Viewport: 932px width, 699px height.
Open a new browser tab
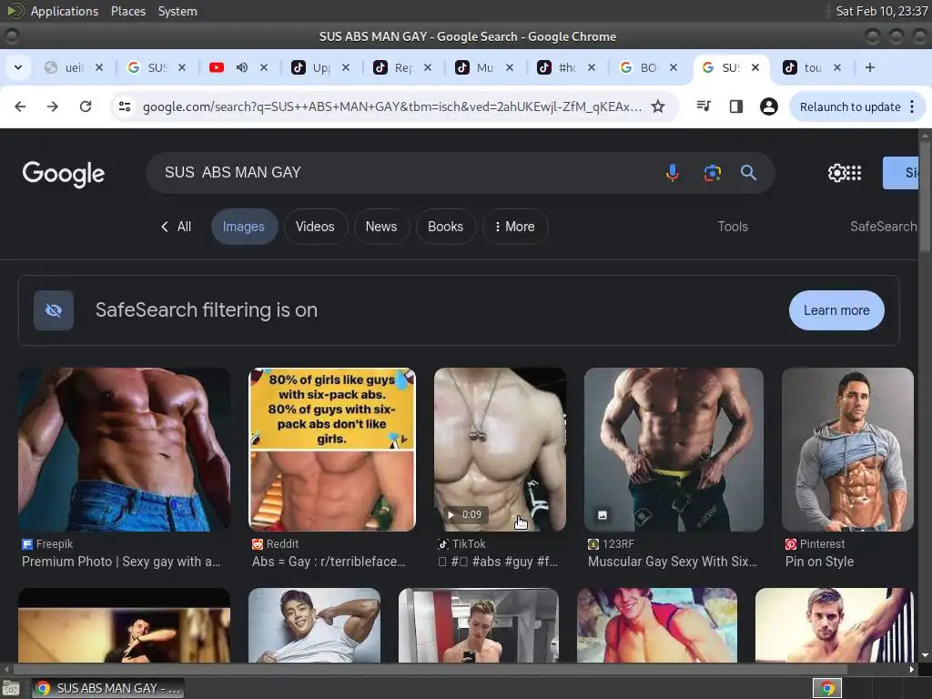coord(869,67)
